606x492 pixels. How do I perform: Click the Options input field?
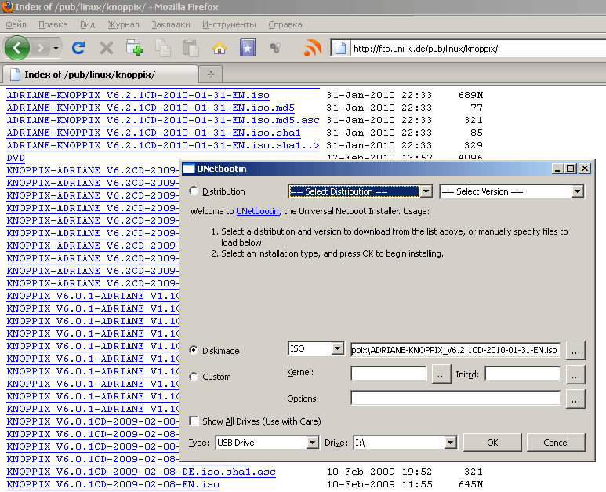click(x=455, y=398)
